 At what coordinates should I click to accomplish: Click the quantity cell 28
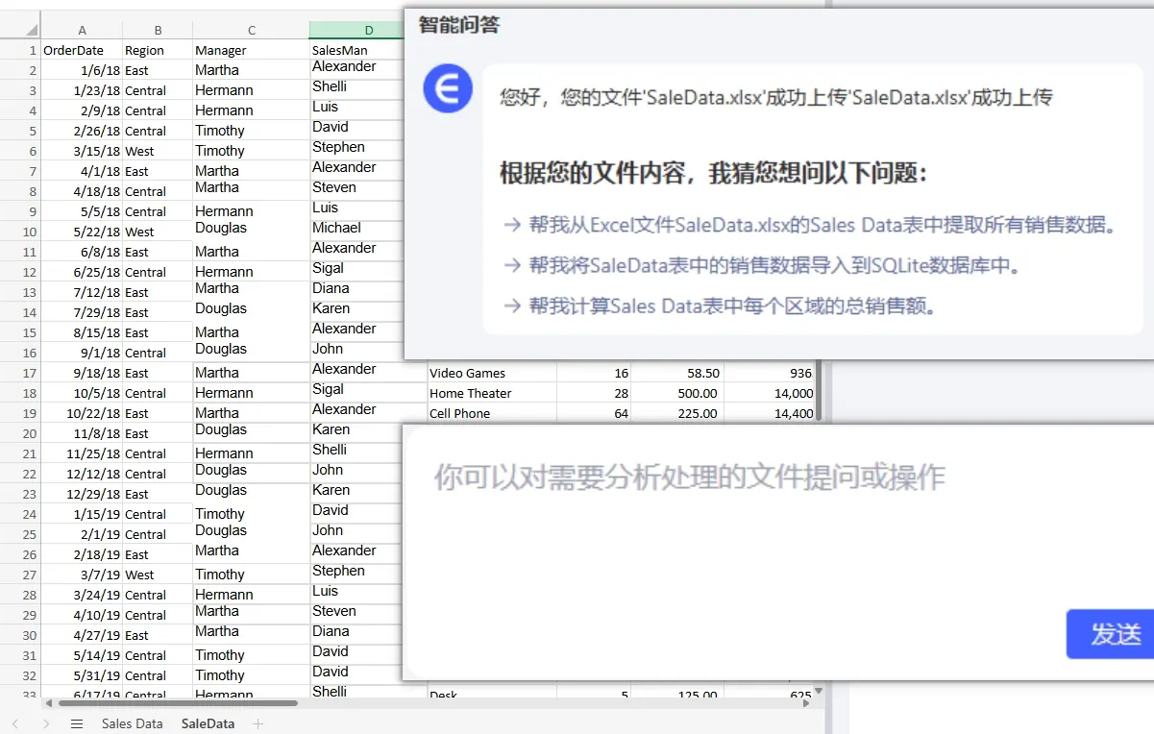[594, 393]
